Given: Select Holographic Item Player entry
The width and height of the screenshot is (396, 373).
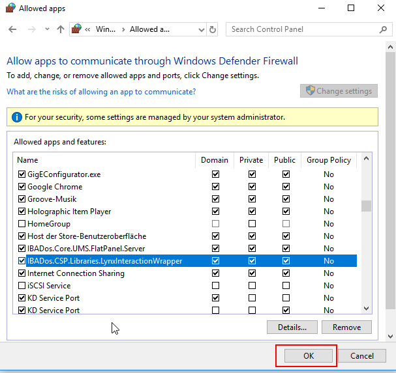Looking at the screenshot, I should pos(69,212).
